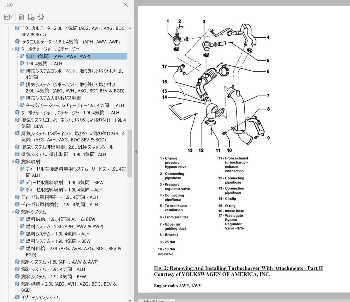
Task: Open 排気システムコンポーネント 1.9L 4気筒 child bookmark
Action: point(75,74)
